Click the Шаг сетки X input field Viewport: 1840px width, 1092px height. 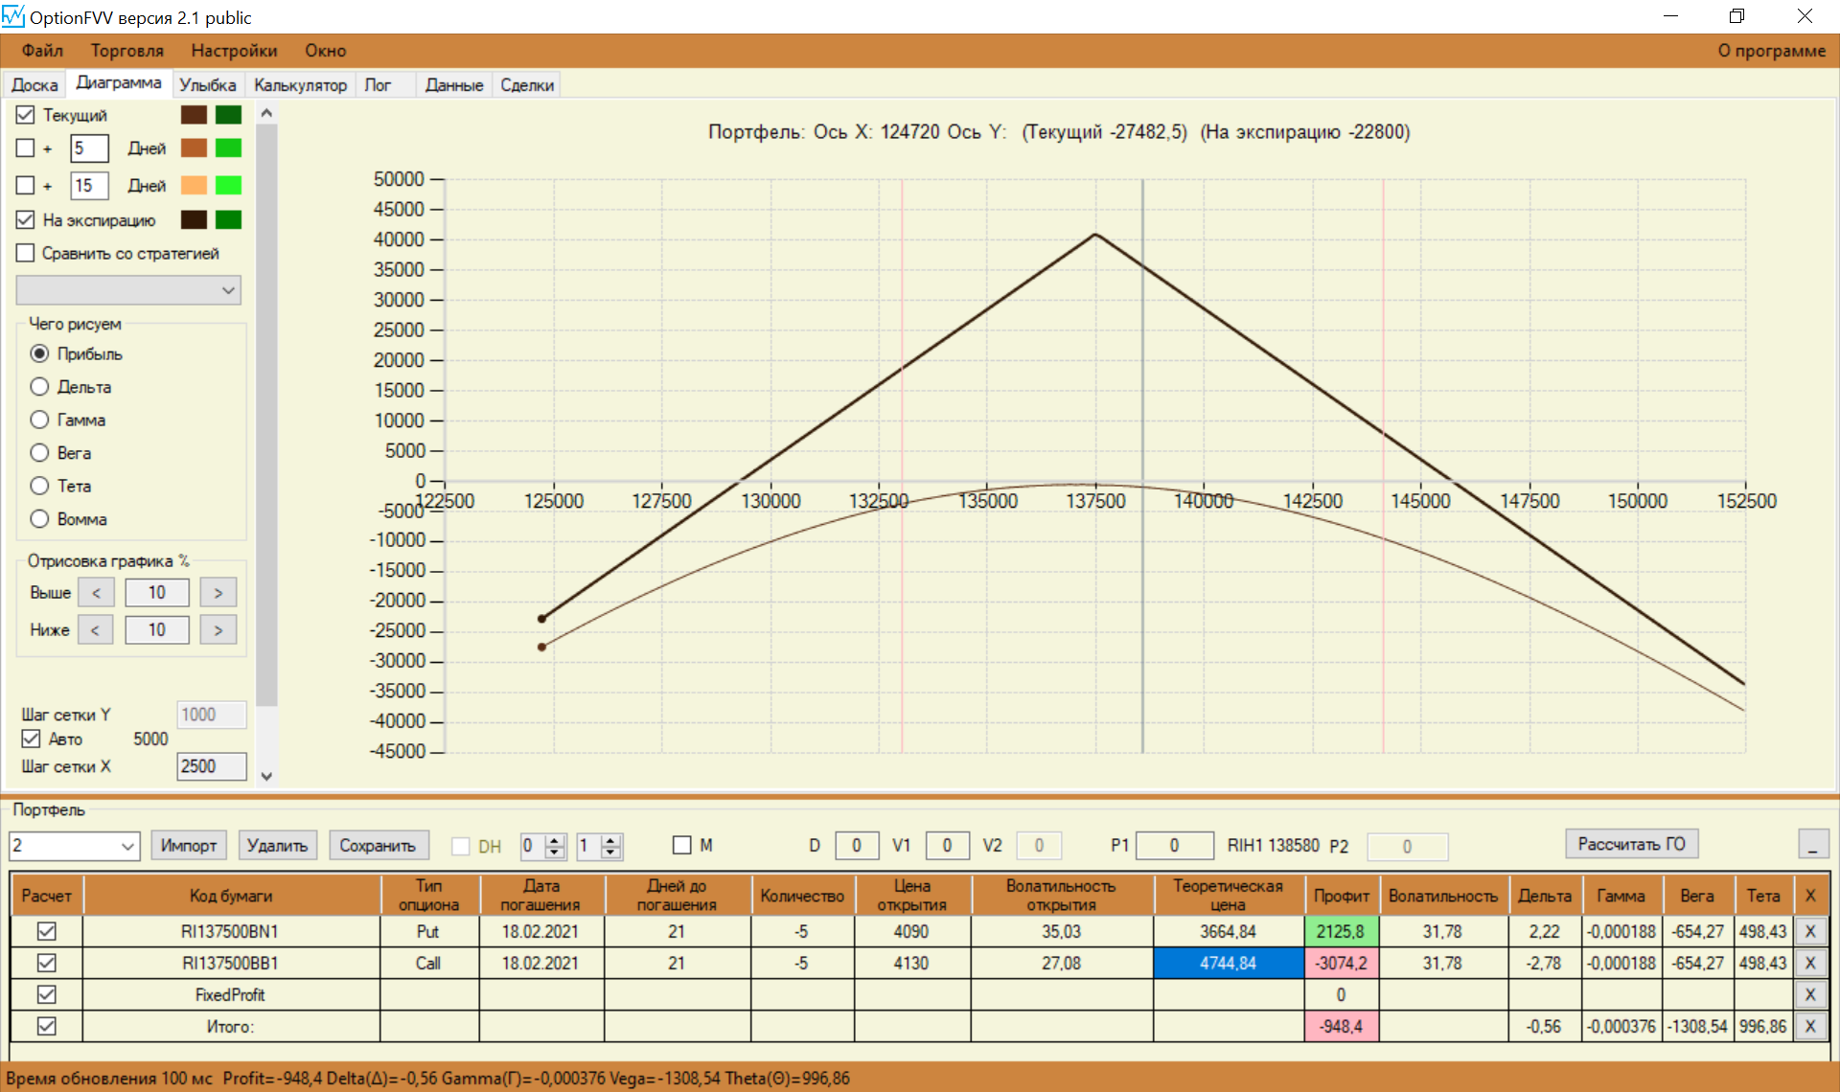[211, 766]
